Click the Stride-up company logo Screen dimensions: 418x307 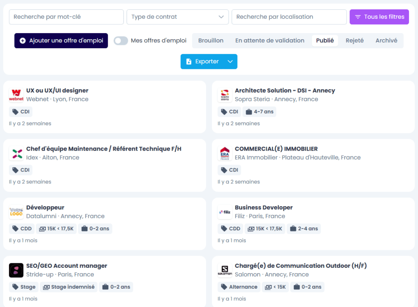pyautogui.click(x=16, y=270)
